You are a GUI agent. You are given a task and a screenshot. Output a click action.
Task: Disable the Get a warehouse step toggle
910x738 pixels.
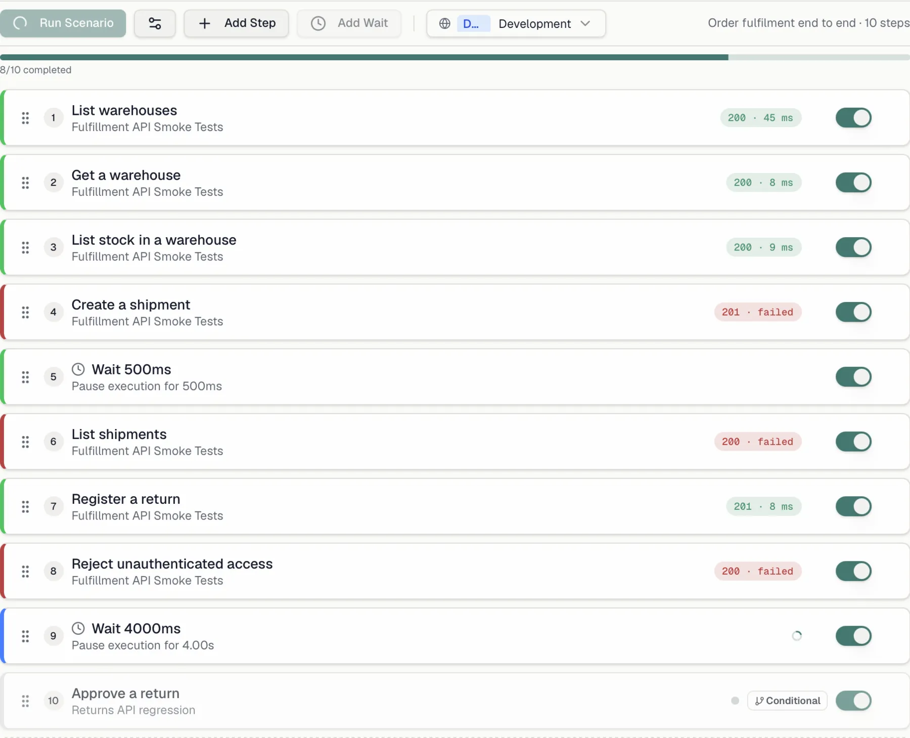point(853,183)
